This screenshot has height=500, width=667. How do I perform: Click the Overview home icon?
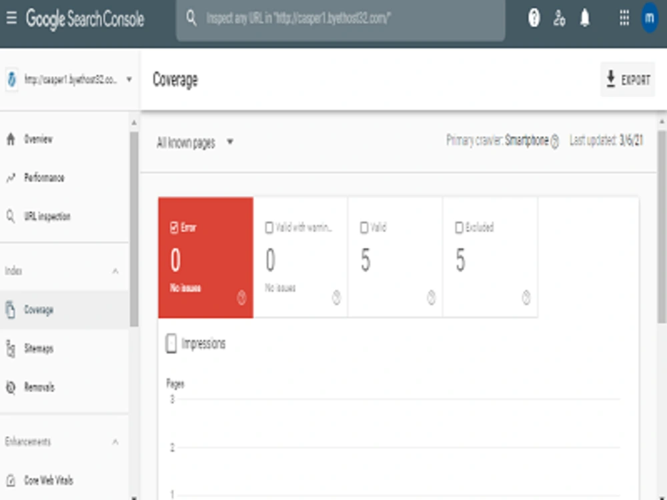[x=11, y=139]
